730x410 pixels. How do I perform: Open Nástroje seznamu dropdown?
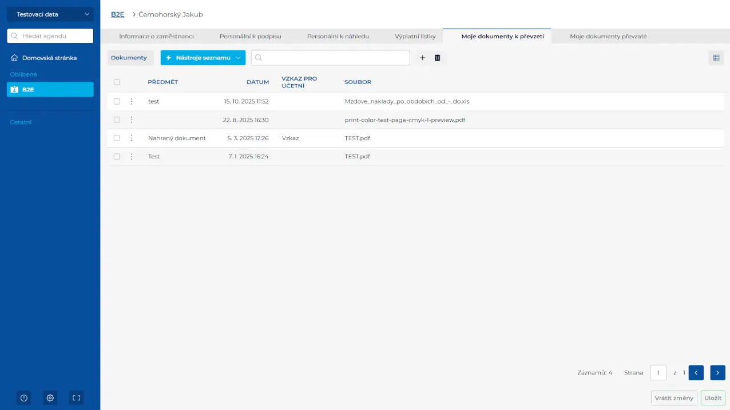(203, 58)
